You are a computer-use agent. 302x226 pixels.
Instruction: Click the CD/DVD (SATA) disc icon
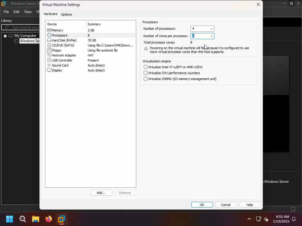pyautogui.click(x=49, y=45)
